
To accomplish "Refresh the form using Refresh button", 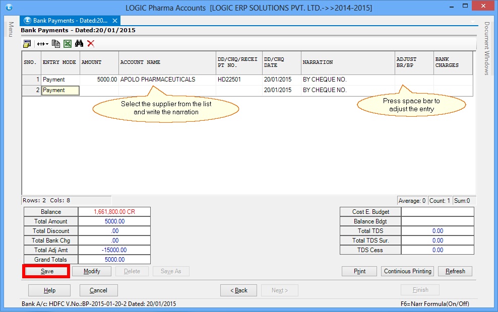I will click(x=455, y=271).
